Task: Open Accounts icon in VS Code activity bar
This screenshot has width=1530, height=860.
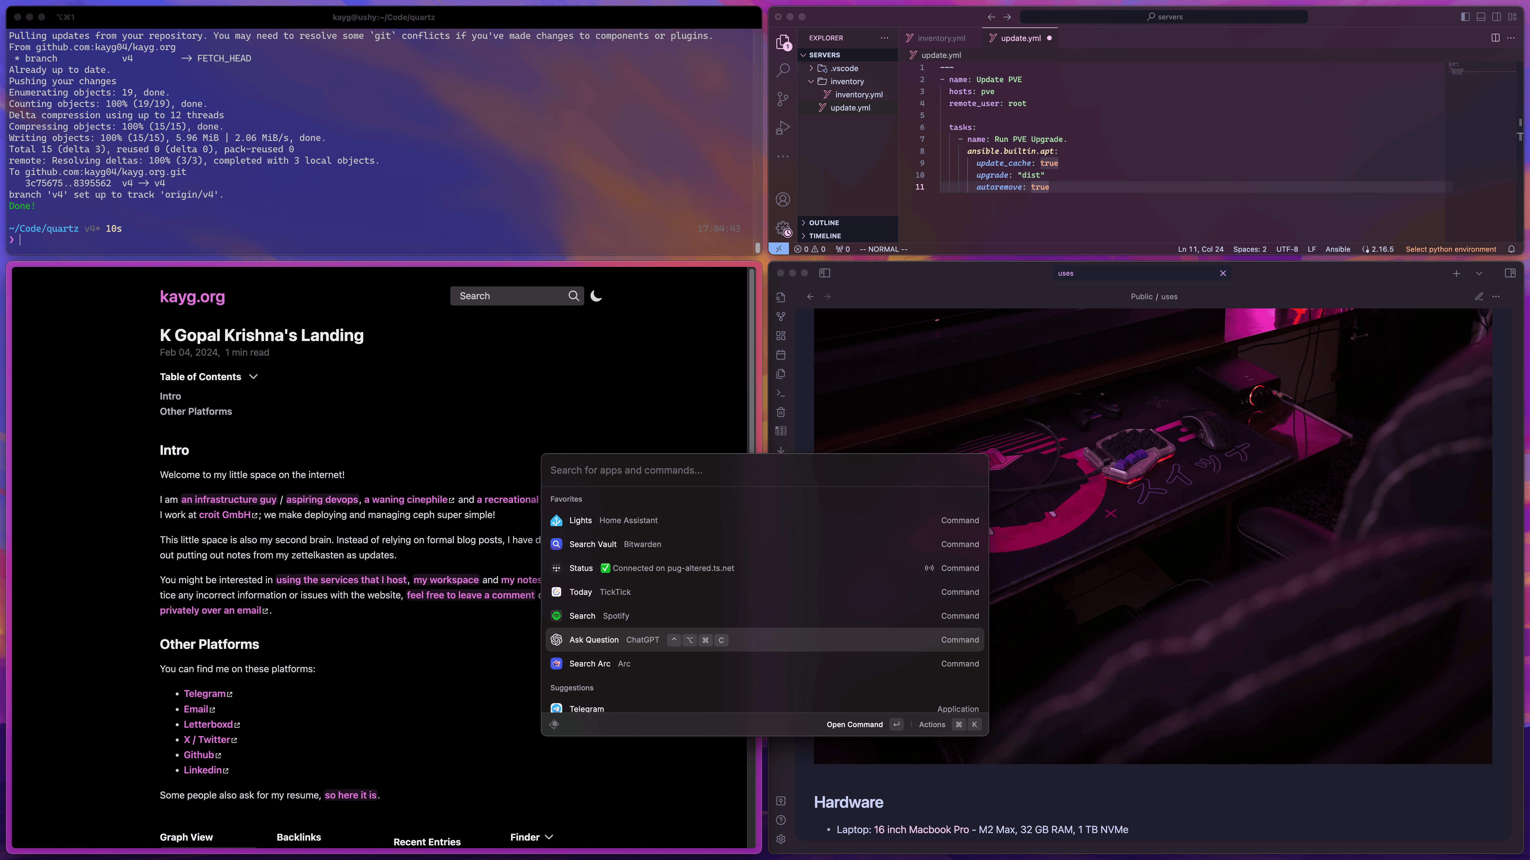Action: click(783, 200)
